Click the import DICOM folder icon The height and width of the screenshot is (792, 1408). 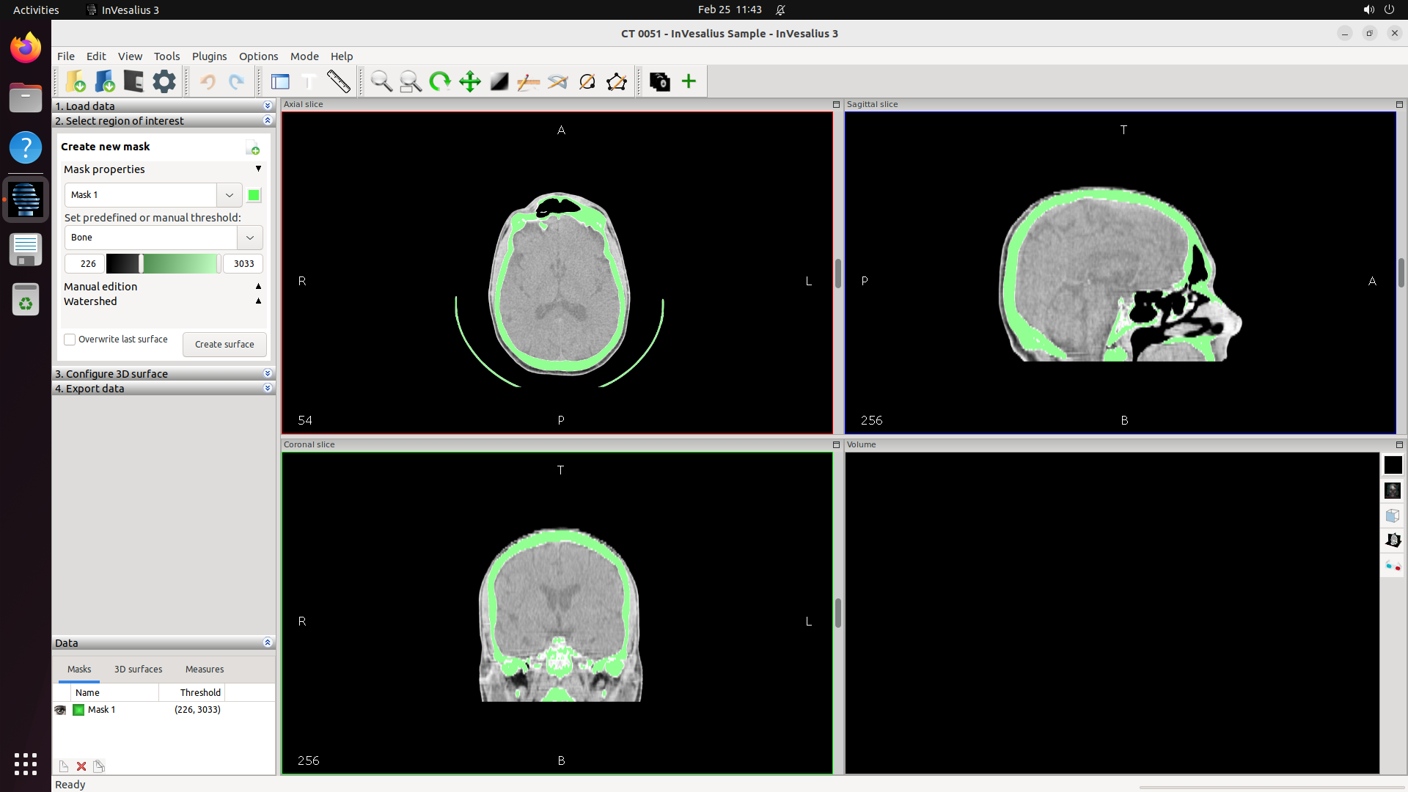click(x=76, y=81)
